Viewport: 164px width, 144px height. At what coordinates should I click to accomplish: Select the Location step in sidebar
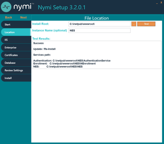tap(16, 32)
